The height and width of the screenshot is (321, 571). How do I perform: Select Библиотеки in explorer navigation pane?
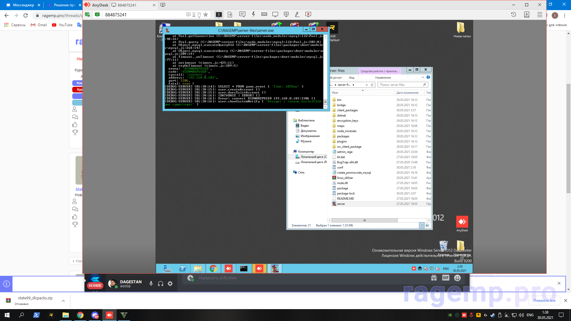click(306, 120)
